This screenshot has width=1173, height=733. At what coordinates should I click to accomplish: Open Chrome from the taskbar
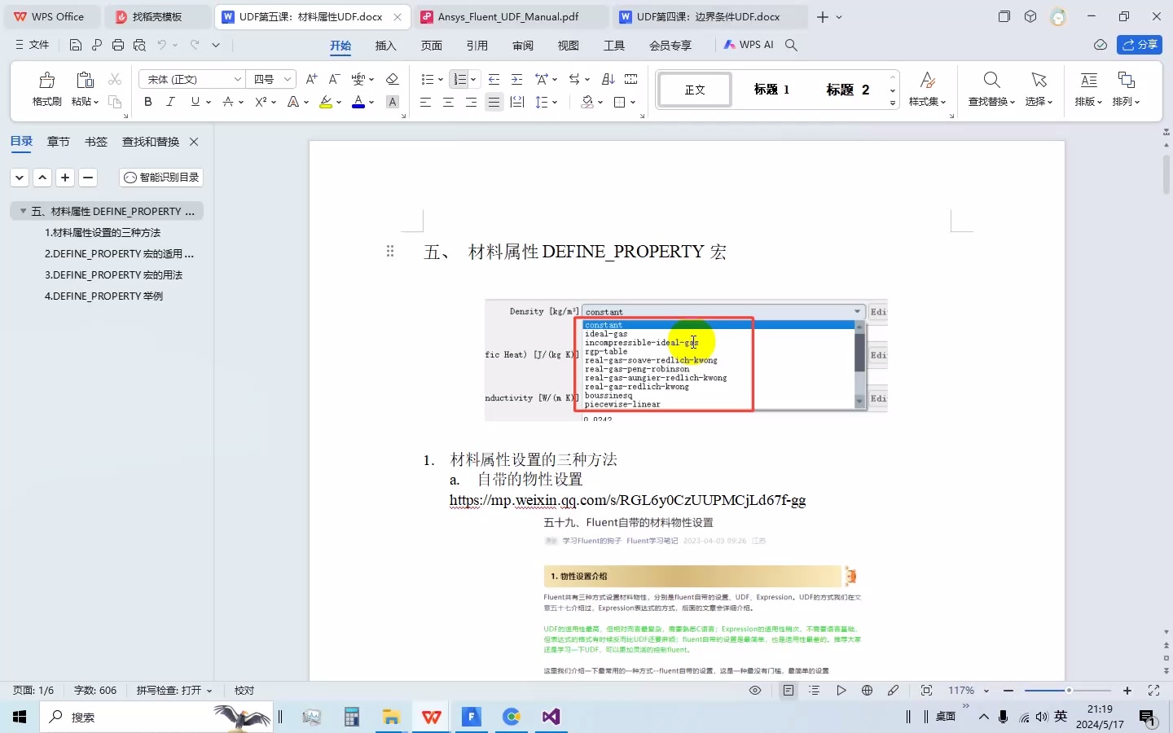(x=511, y=718)
